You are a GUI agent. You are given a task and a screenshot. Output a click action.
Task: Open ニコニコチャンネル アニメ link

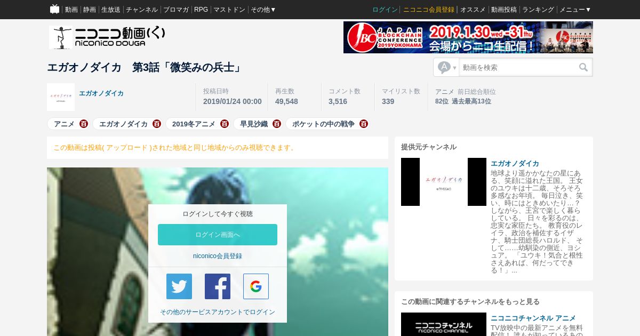533,318
